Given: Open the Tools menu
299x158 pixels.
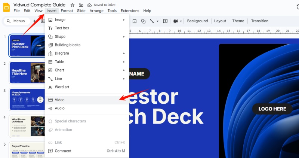Looking at the screenshot, I should click(112, 11).
